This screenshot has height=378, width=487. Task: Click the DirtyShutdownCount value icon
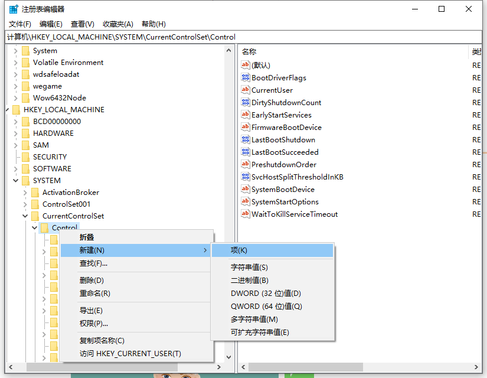(246, 102)
